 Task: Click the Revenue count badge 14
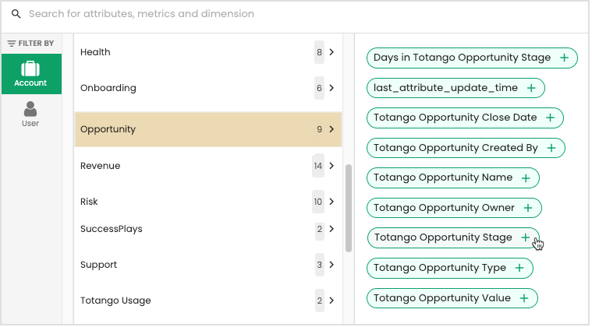click(x=318, y=166)
